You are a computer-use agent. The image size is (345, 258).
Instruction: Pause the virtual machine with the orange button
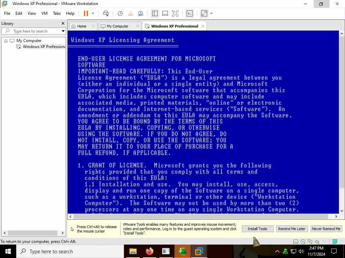(86, 13)
